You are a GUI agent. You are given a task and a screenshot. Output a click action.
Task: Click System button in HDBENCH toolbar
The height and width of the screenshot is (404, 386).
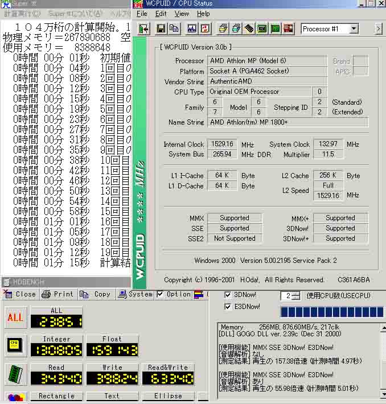(x=135, y=294)
